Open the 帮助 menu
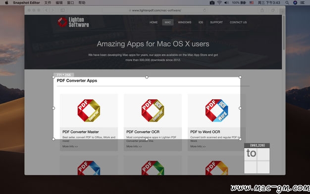The width and height of the screenshot is (310, 194). (82, 2)
